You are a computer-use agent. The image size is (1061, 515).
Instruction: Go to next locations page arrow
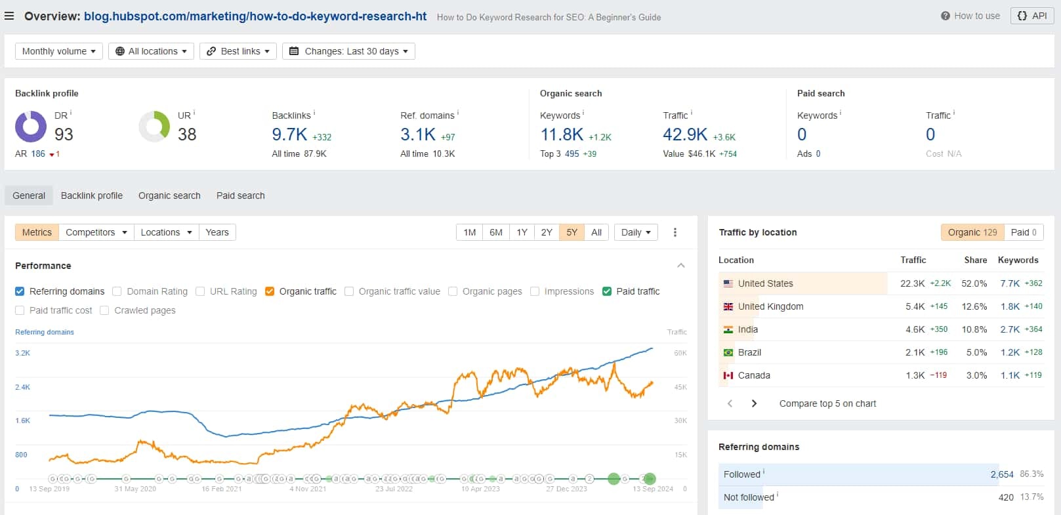point(754,403)
